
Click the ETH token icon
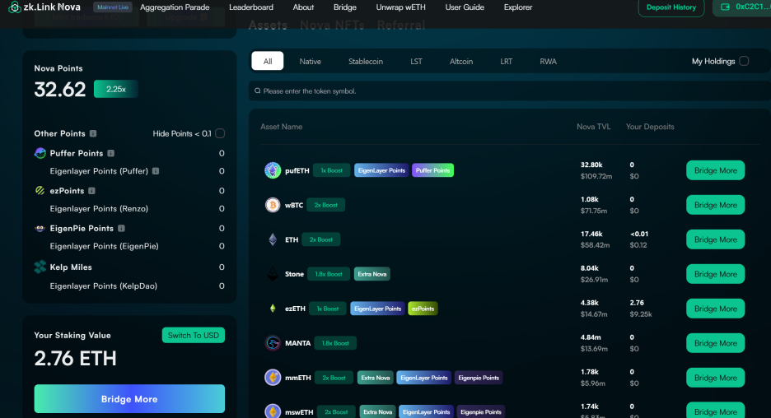(273, 239)
